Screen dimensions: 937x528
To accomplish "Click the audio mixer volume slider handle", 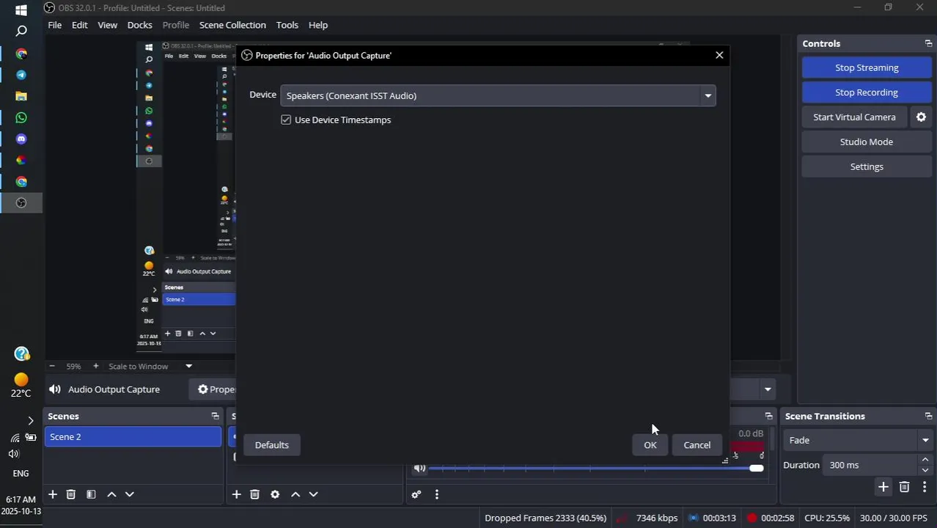I will [x=757, y=469].
